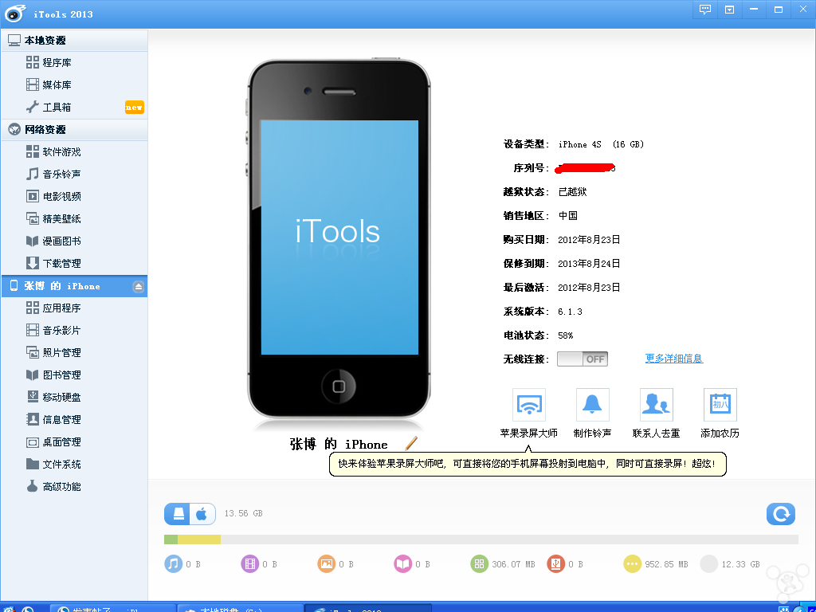Screen dimensions: 816x612
Task: Click the 添加农历 calendar icon
Action: (720, 405)
